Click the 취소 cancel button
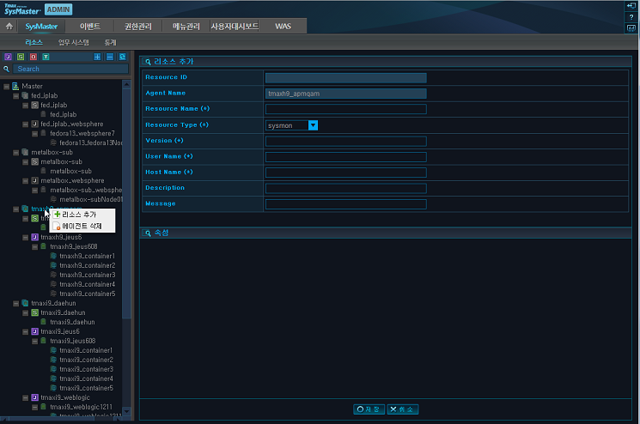 pos(402,409)
